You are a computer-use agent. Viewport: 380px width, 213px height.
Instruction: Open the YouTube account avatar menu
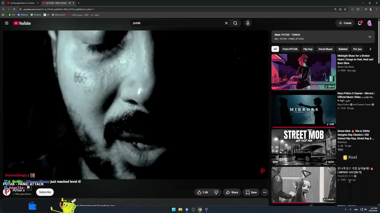tap(370, 23)
